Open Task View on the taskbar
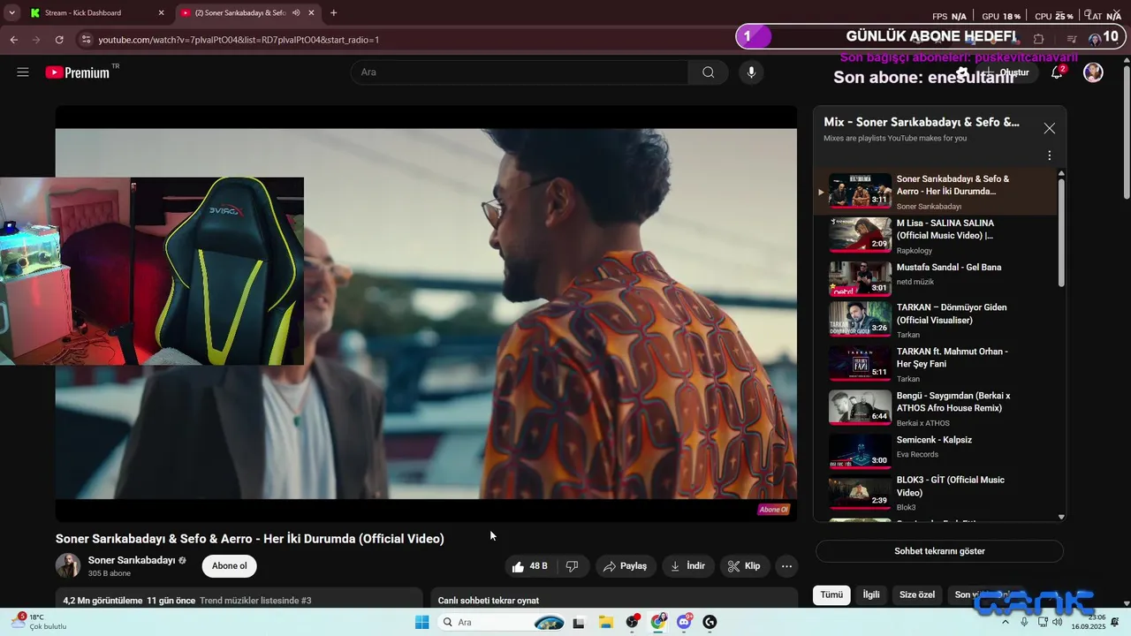The width and height of the screenshot is (1131, 636). (x=579, y=622)
